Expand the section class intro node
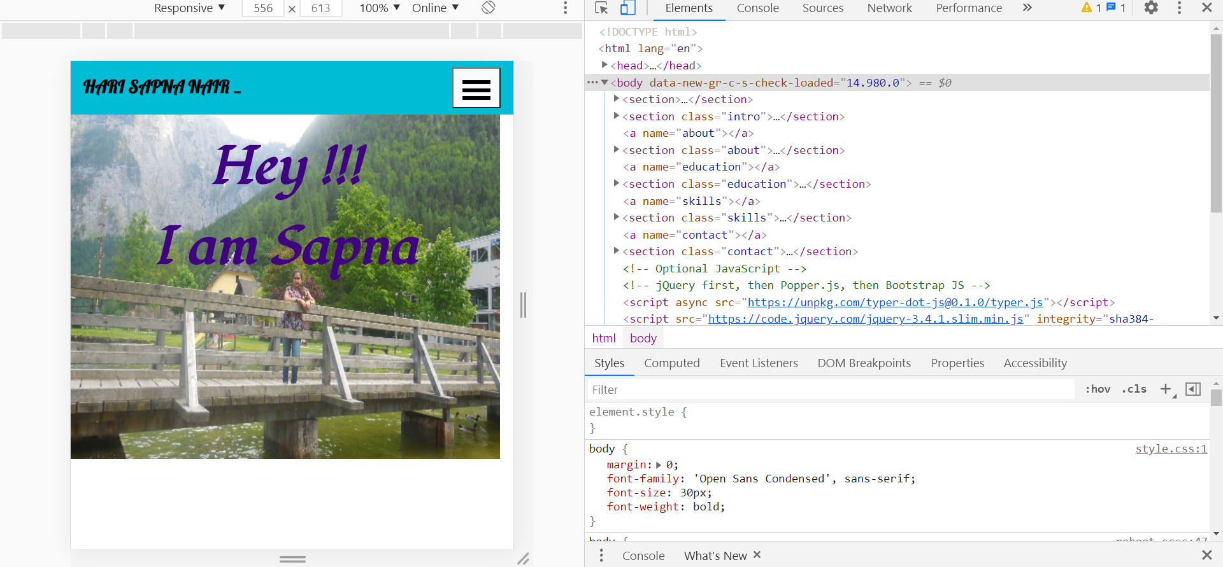This screenshot has height=567, width=1223. click(x=617, y=116)
